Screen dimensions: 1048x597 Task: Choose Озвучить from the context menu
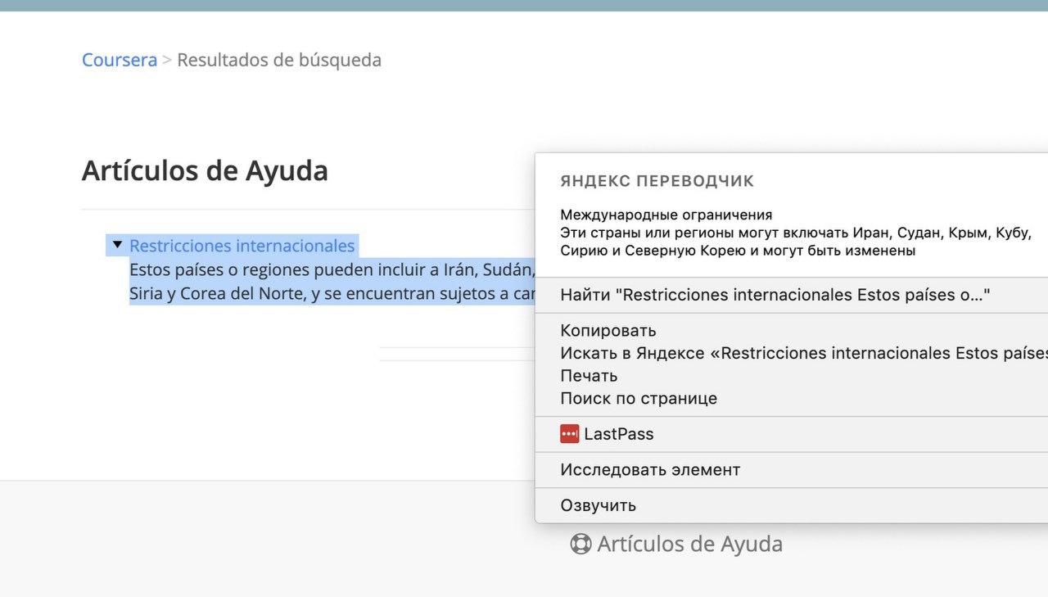point(791,505)
